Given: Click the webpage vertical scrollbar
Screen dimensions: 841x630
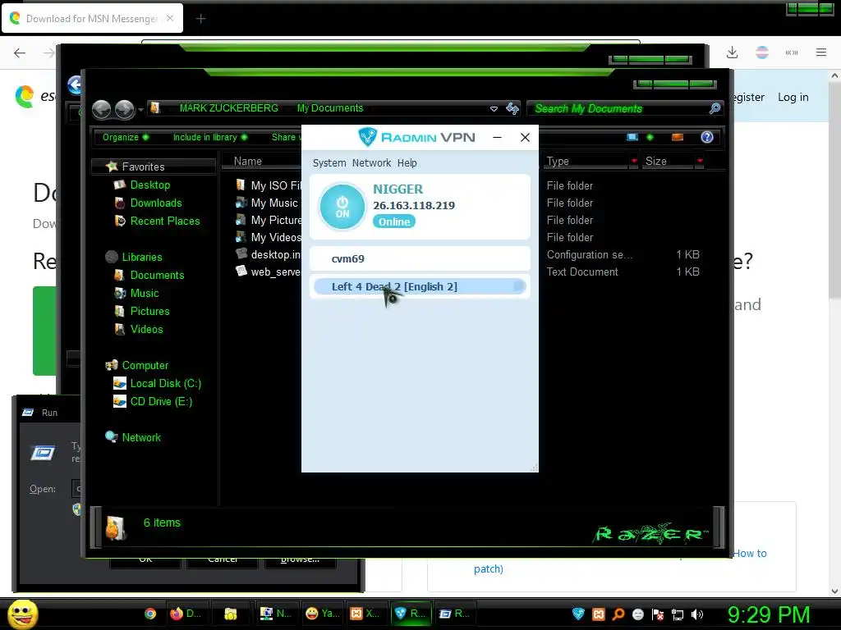Looking at the screenshot, I should click(834, 189).
